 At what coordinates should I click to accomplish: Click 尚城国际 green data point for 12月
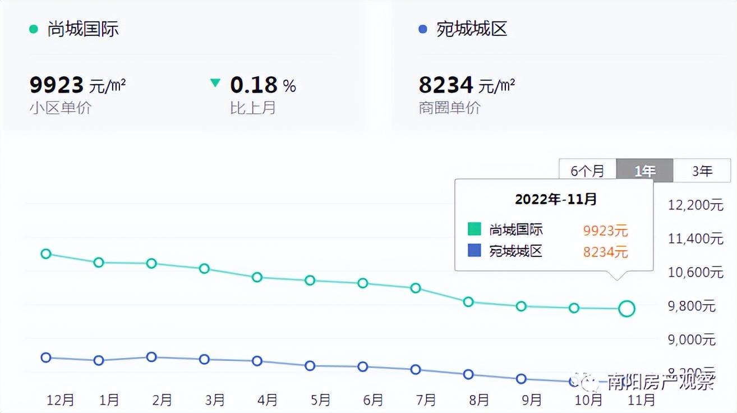pos(46,254)
